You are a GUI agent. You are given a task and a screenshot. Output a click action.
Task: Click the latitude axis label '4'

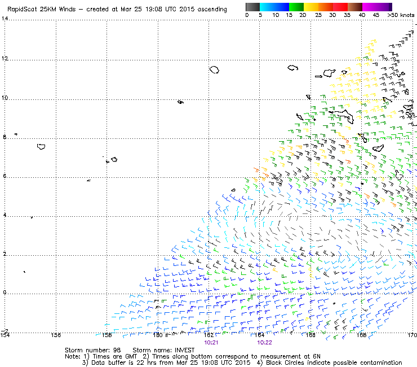pyautogui.click(x=5, y=215)
